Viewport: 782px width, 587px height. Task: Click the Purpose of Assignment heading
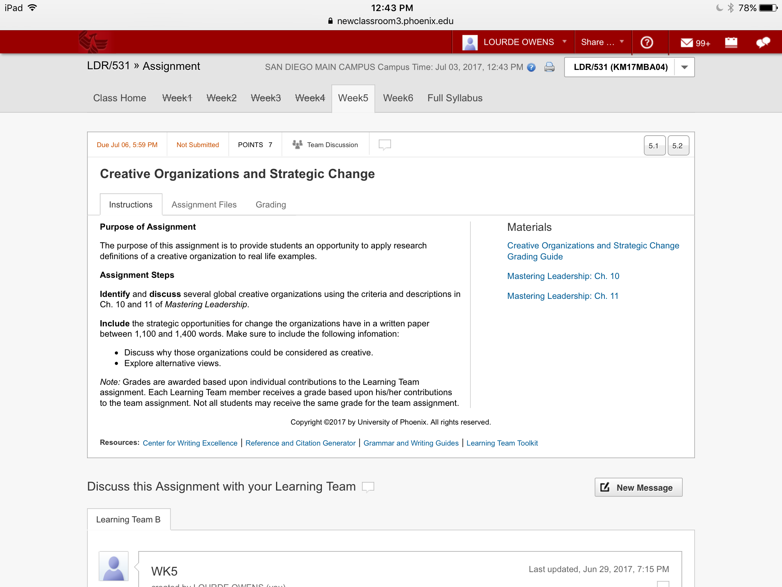[148, 227]
